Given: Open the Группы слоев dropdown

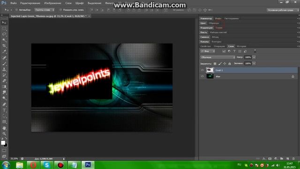Looking at the screenshot, I should [x=45, y=10].
